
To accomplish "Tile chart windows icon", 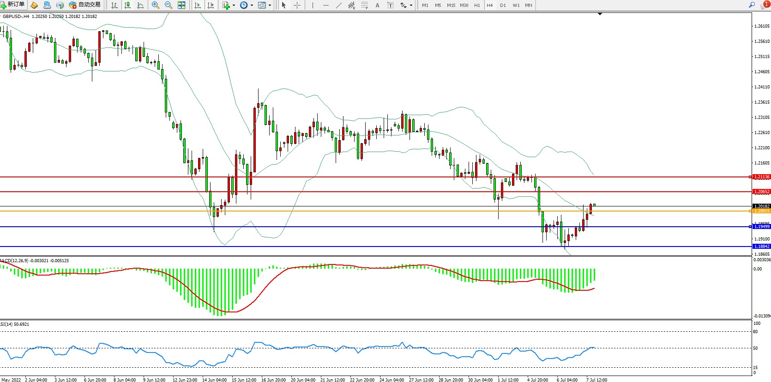I will (181, 5).
